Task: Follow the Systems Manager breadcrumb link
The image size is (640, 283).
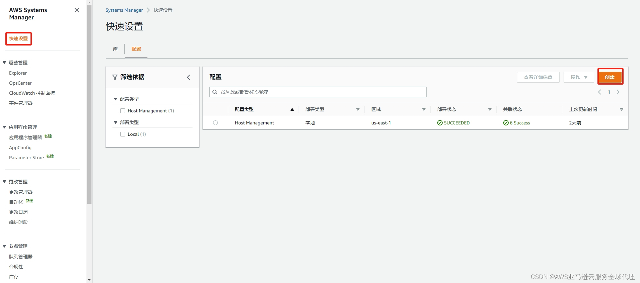Action: pyautogui.click(x=124, y=10)
